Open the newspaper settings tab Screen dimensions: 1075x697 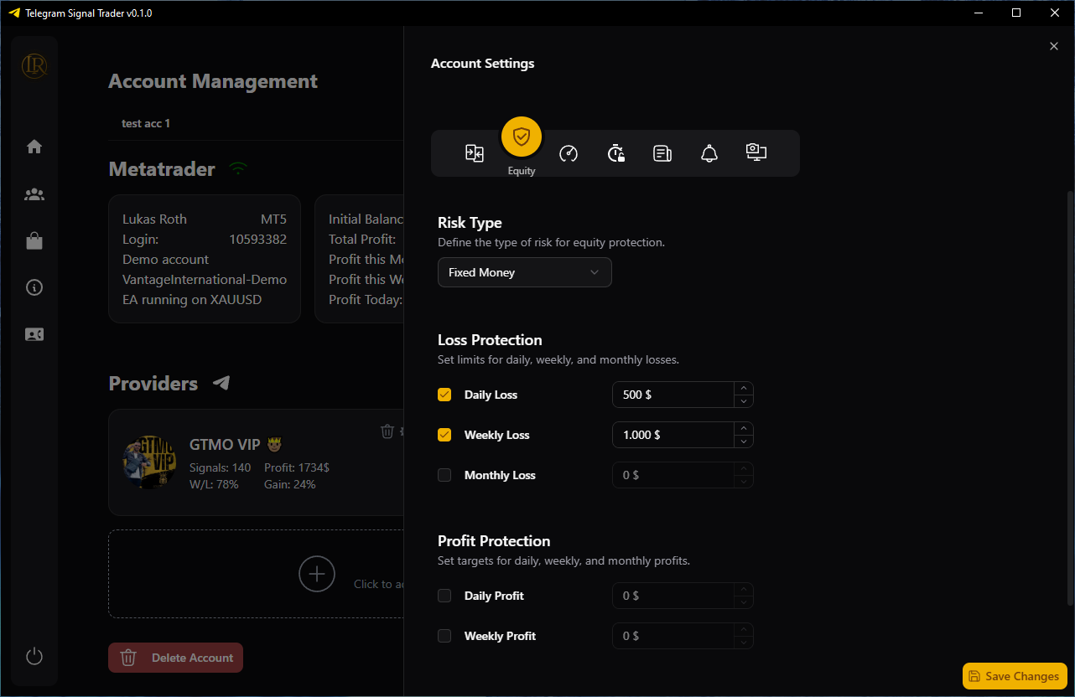click(x=662, y=153)
